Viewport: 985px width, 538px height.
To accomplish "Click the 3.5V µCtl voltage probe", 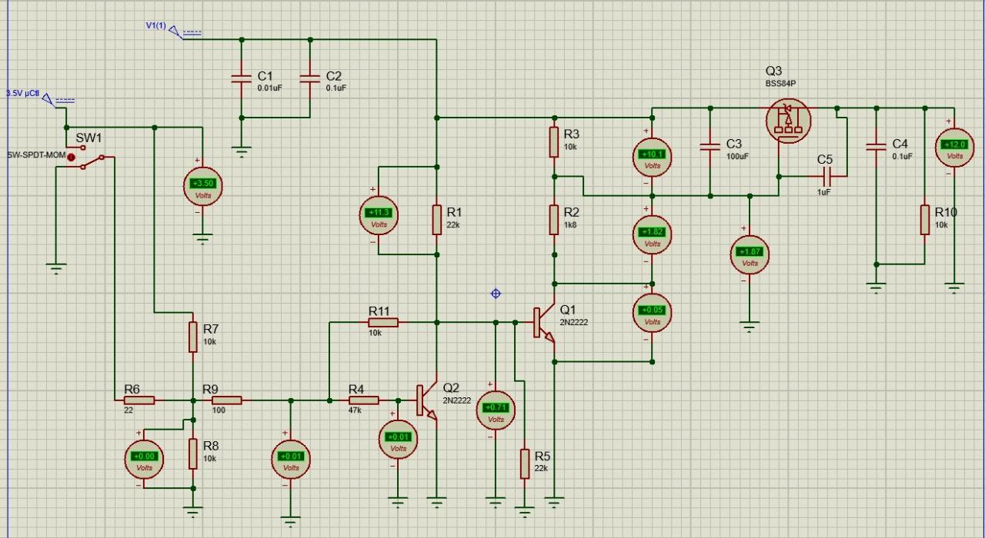I will coord(41,97).
